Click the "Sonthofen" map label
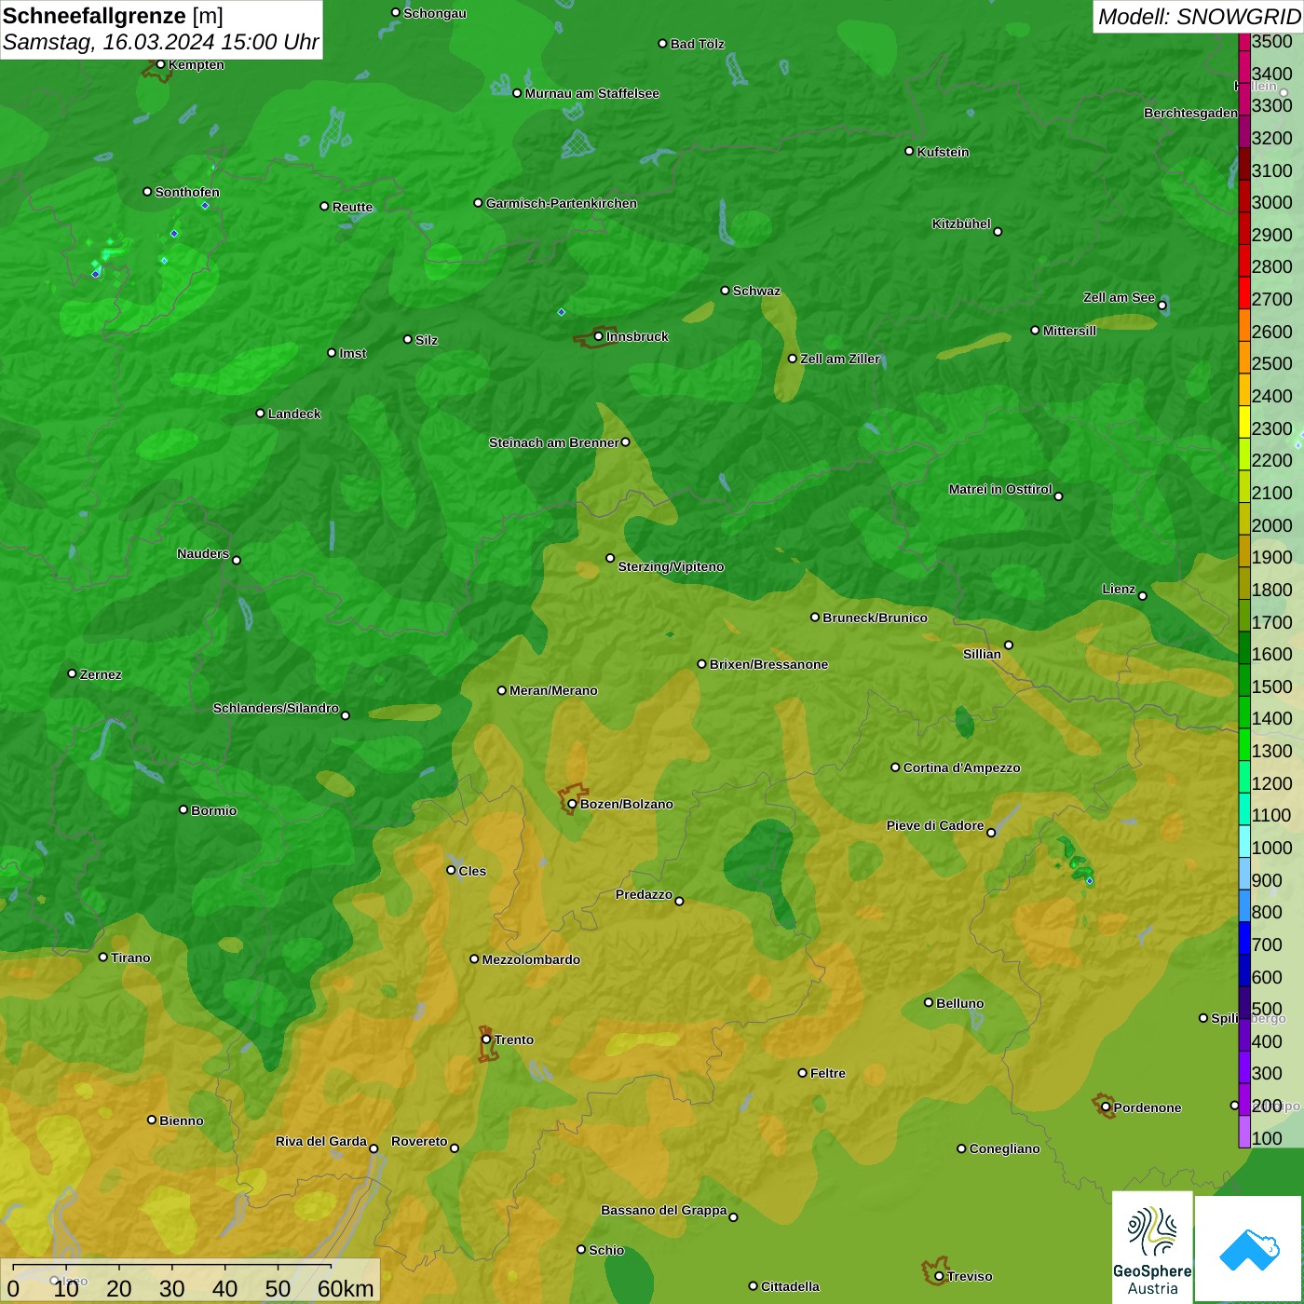This screenshot has width=1304, height=1304. (x=187, y=192)
